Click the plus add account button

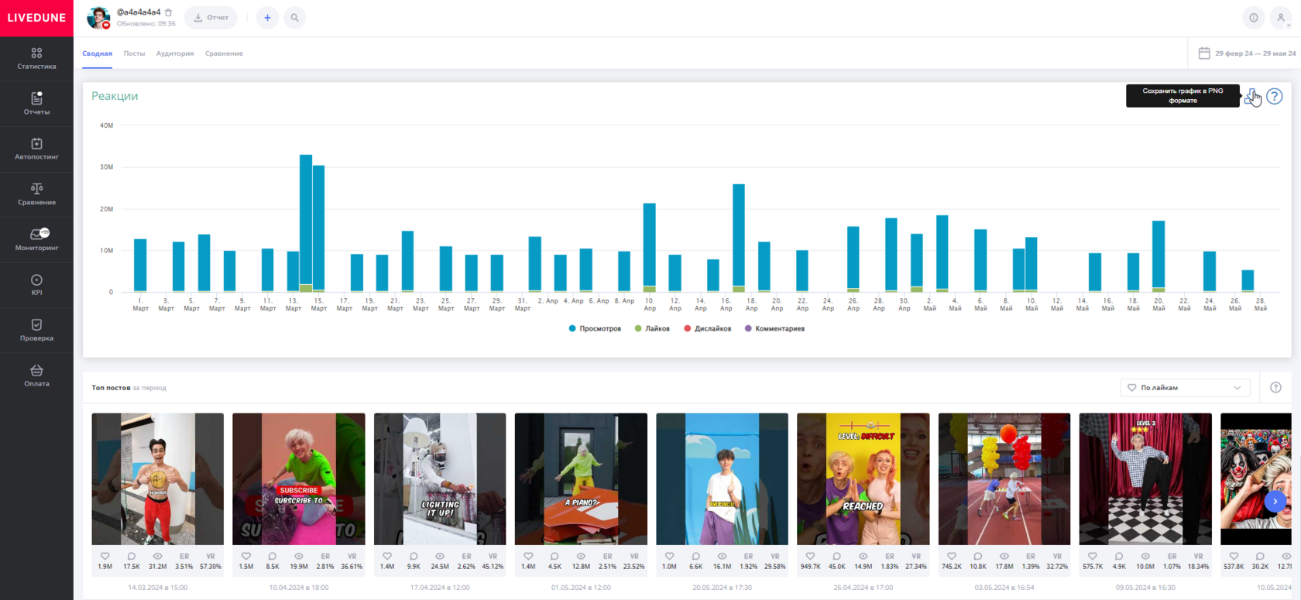point(267,18)
